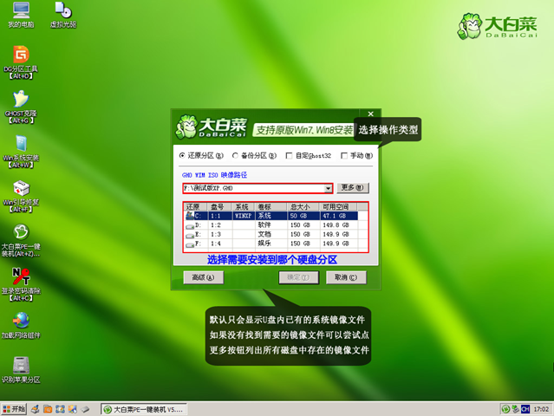This screenshot has width=554, height=416.
Task: Tick the 手动 checkbox
Action: 343,156
